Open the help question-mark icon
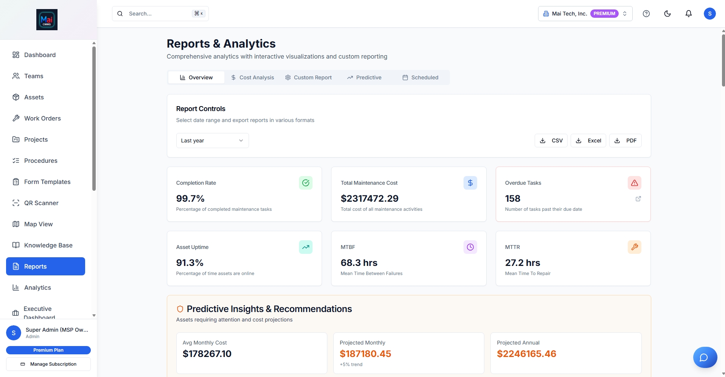Viewport: 725px width, 377px height. click(646, 13)
